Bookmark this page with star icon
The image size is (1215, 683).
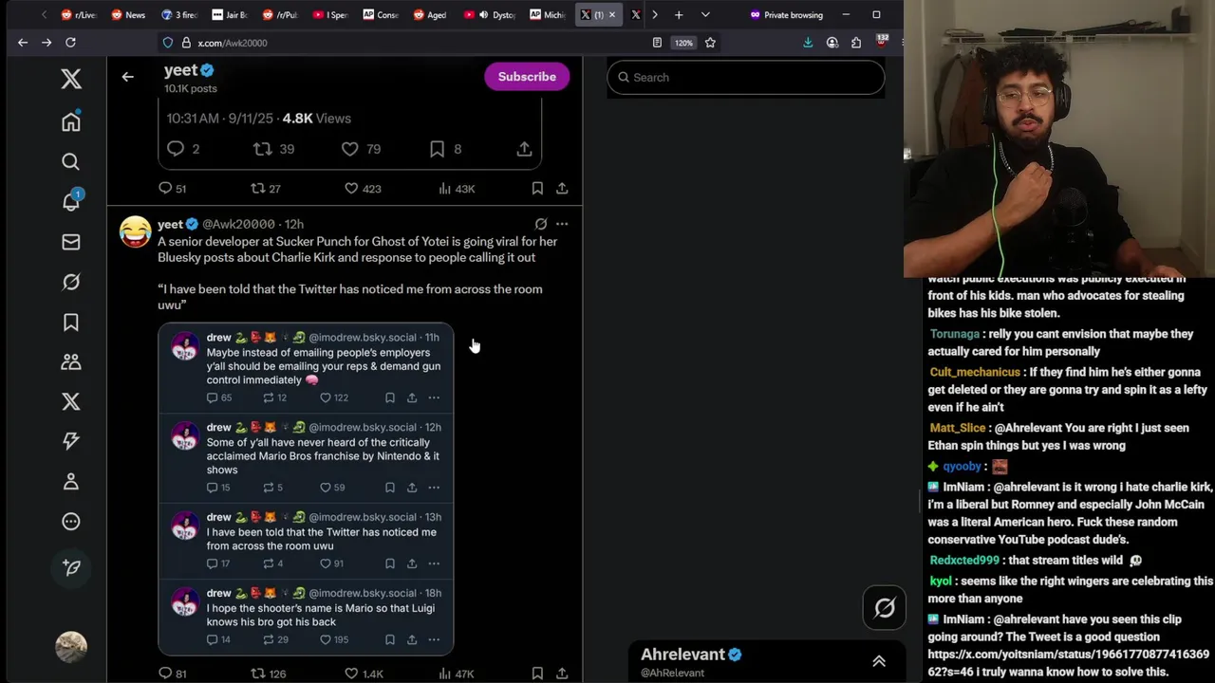coord(710,43)
